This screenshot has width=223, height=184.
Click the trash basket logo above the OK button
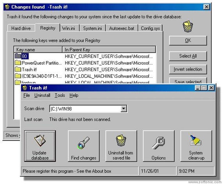(x=188, y=26)
